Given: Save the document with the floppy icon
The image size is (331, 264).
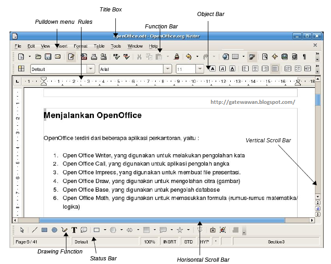Looking at the screenshot, I should tap(48, 57).
